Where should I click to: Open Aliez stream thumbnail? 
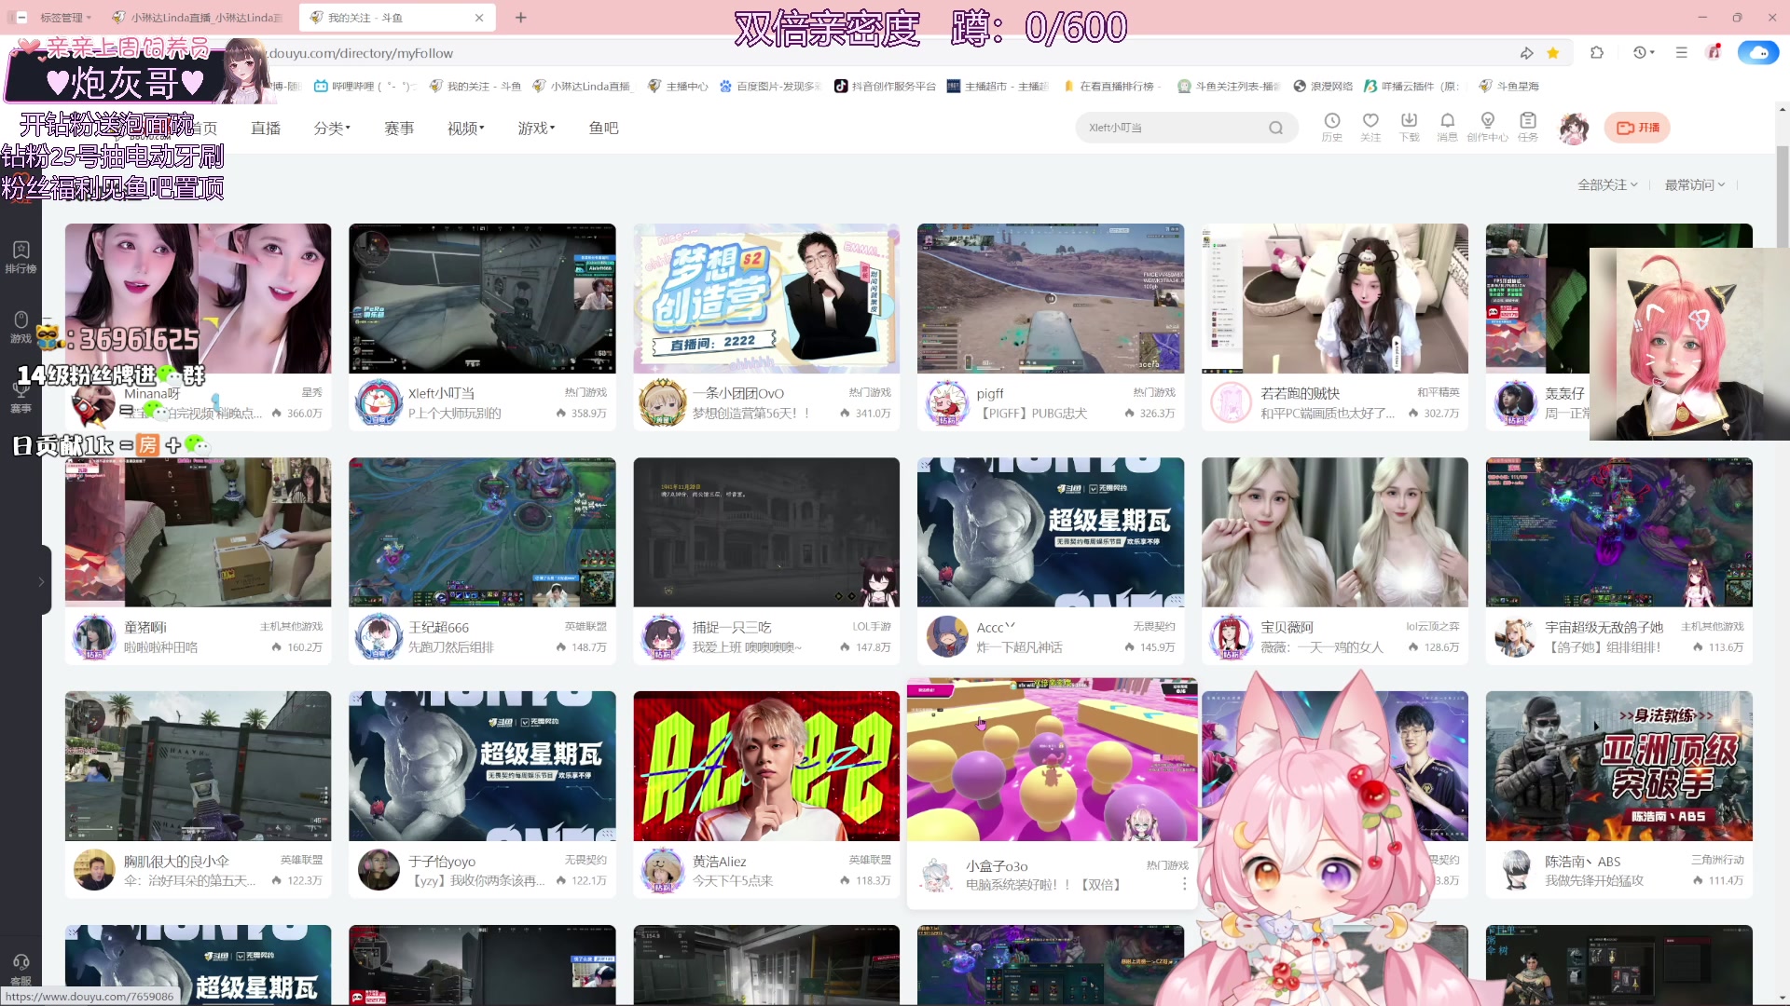point(766,766)
